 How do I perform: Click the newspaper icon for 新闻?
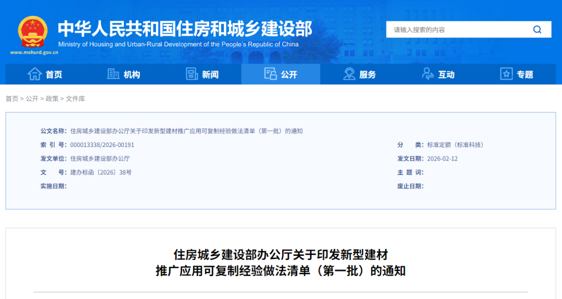[192, 74]
